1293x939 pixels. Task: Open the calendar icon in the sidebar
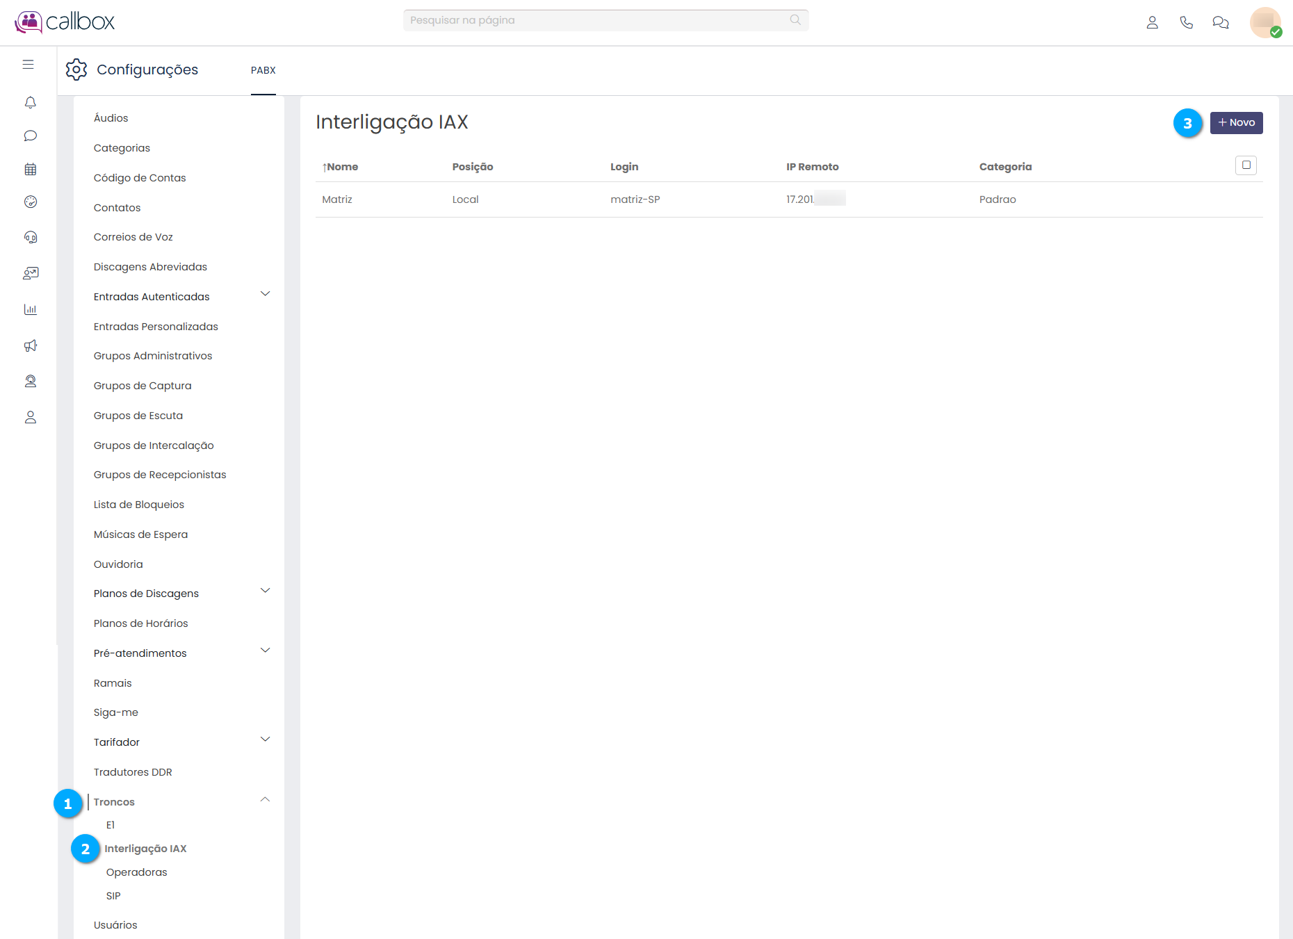point(30,169)
